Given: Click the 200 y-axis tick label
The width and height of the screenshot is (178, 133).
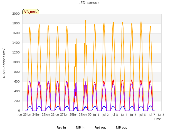Looking at the screenshot, I should coord(17,101).
